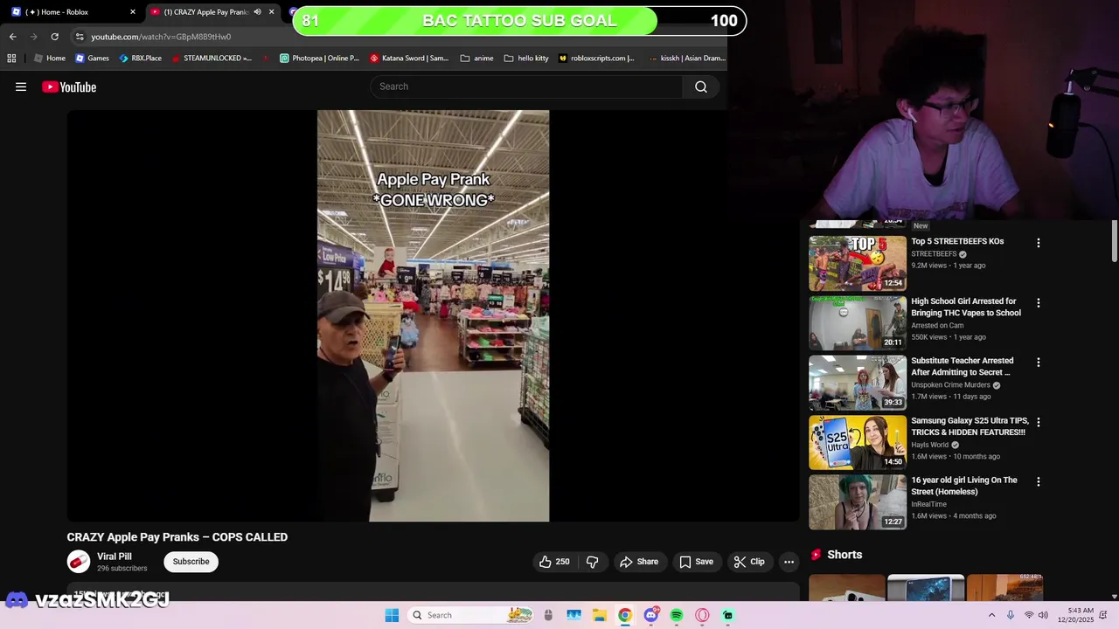Close the Home - Roblox tab
The height and width of the screenshot is (629, 1119).
click(133, 12)
